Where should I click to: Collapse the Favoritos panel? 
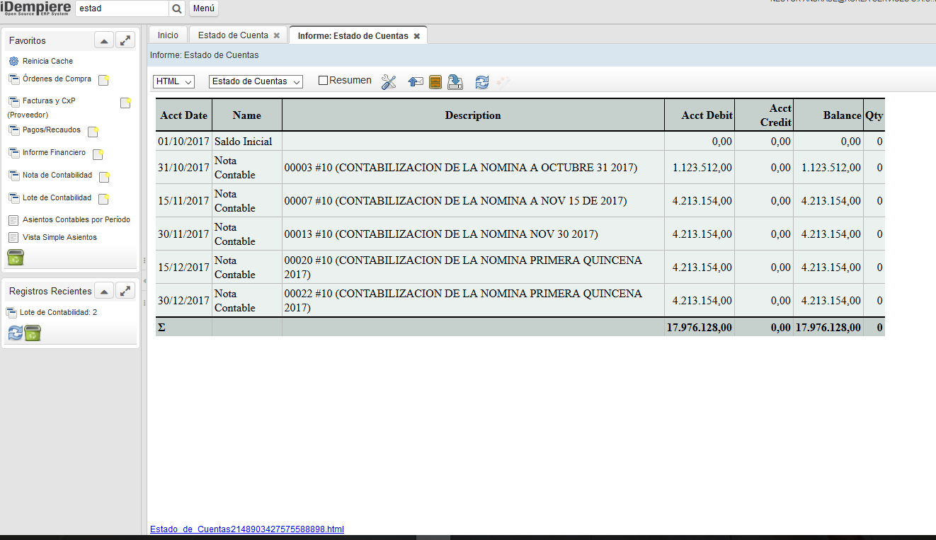pos(104,41)
